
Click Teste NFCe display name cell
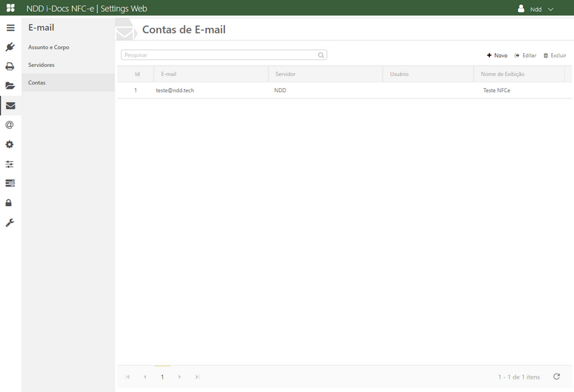click(x=497, y=90)
